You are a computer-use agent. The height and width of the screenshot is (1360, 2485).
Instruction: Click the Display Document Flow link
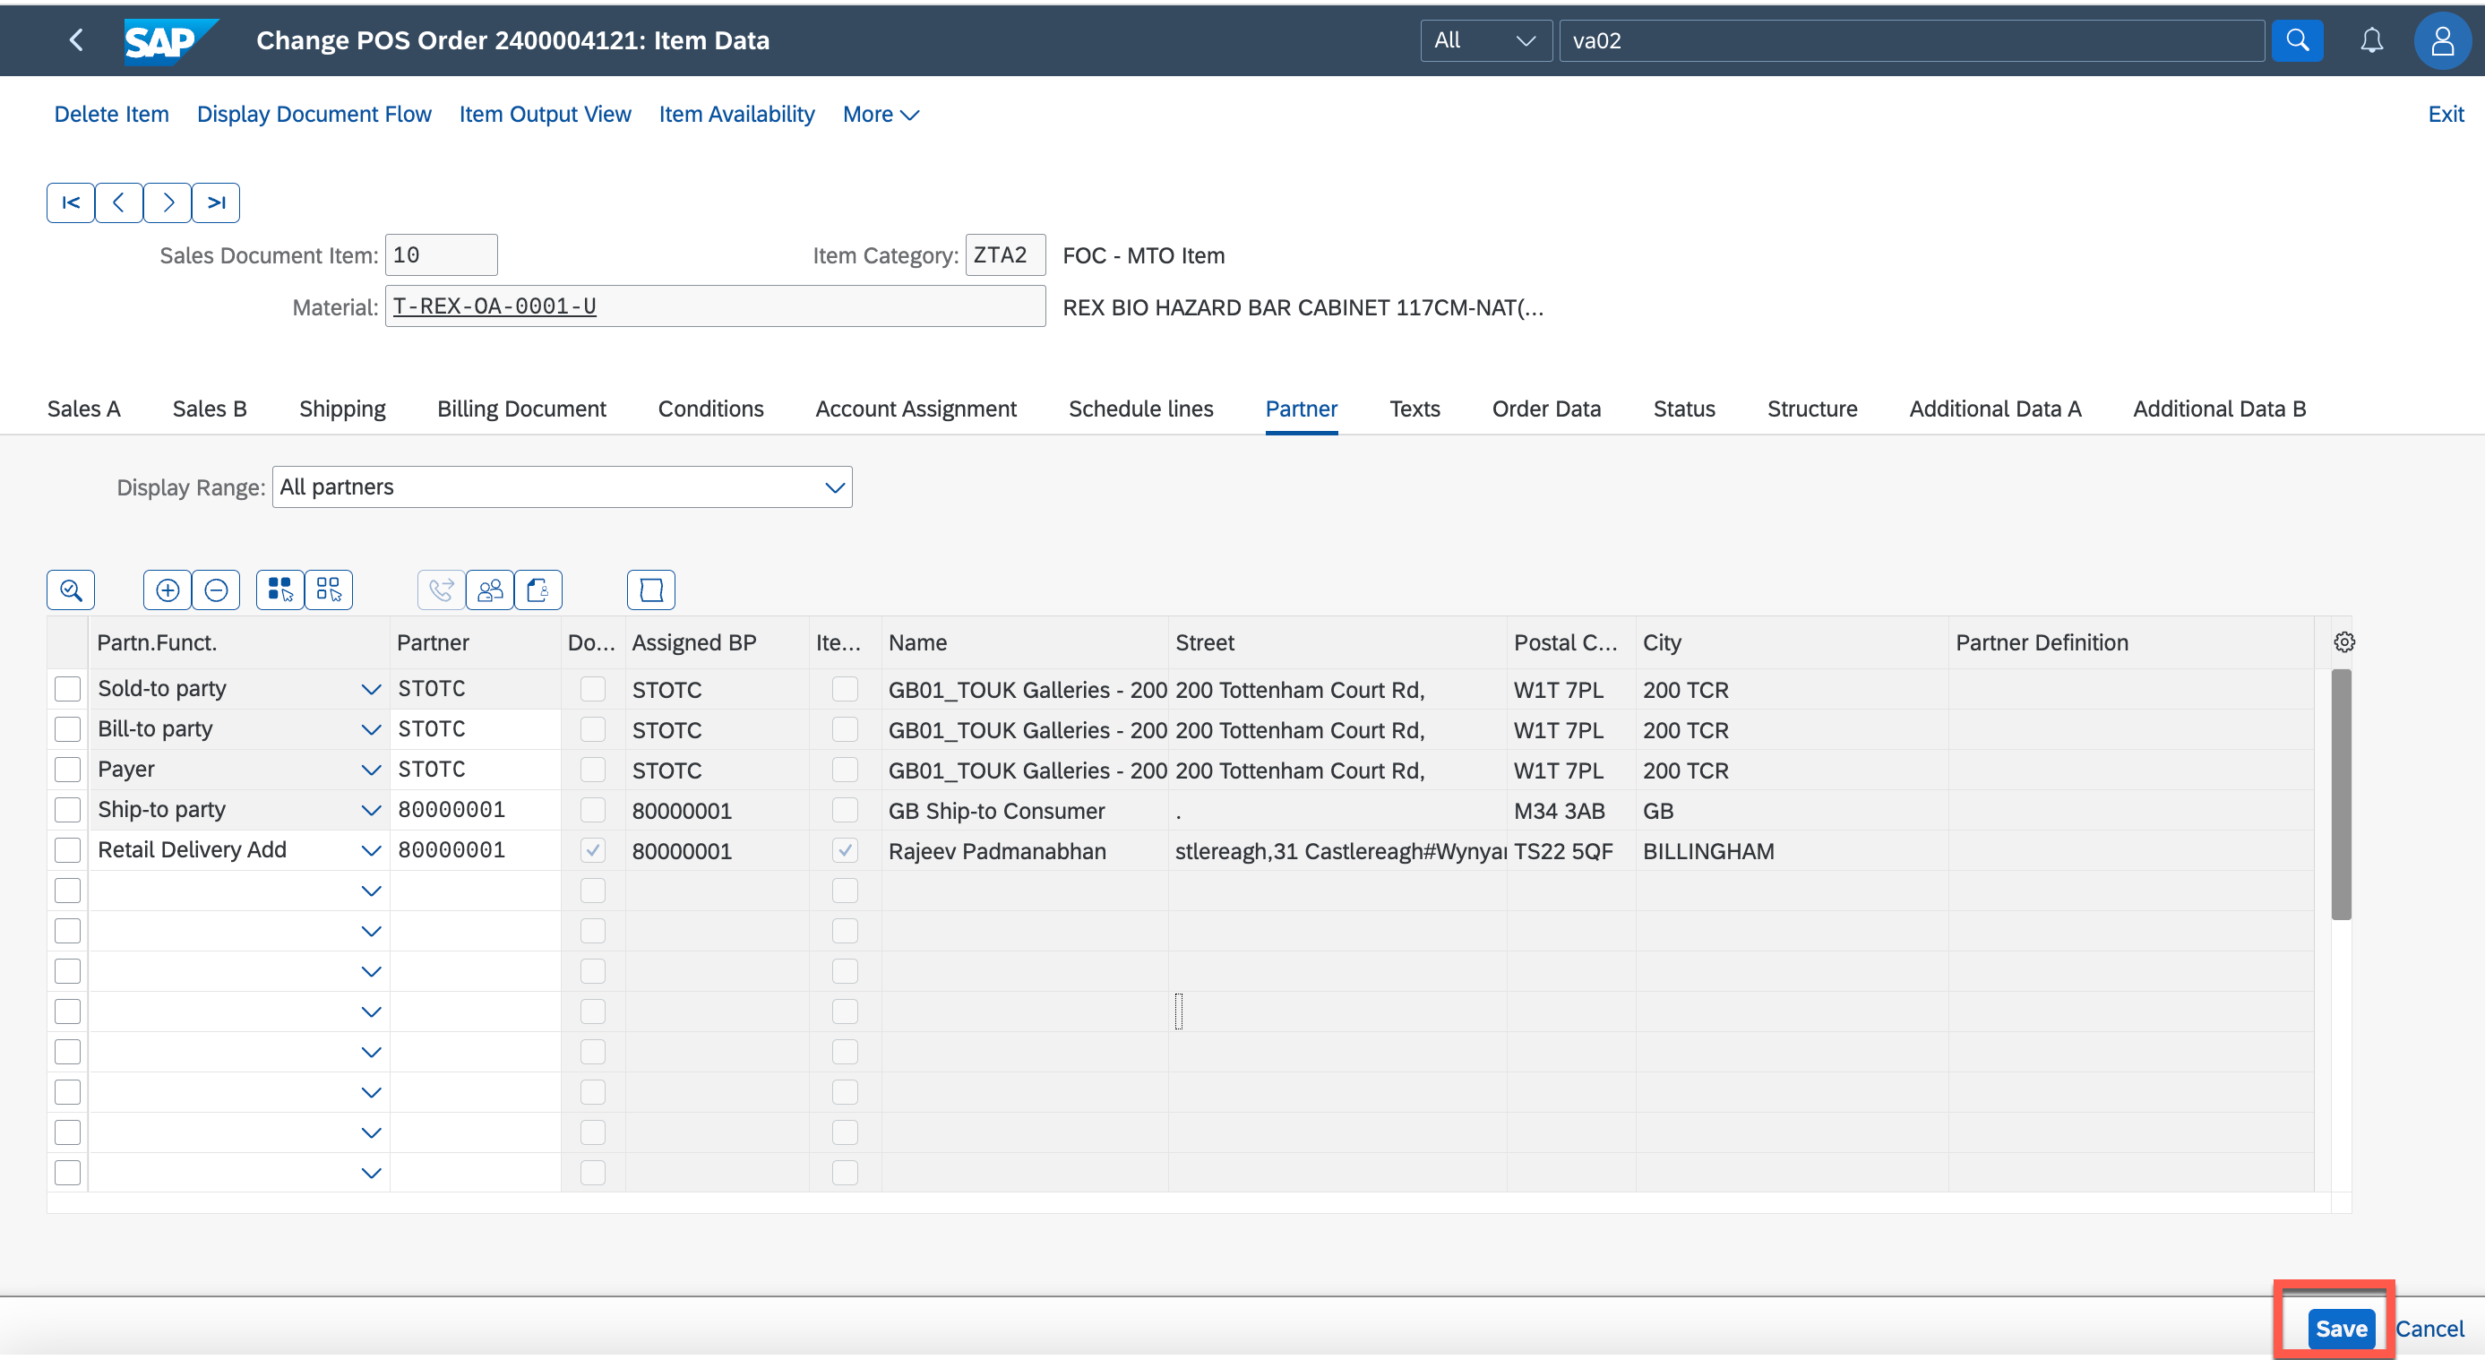pos(314,114)
